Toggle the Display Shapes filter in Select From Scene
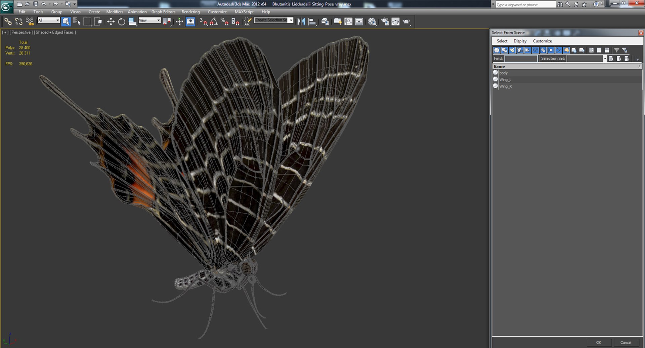 504,50
